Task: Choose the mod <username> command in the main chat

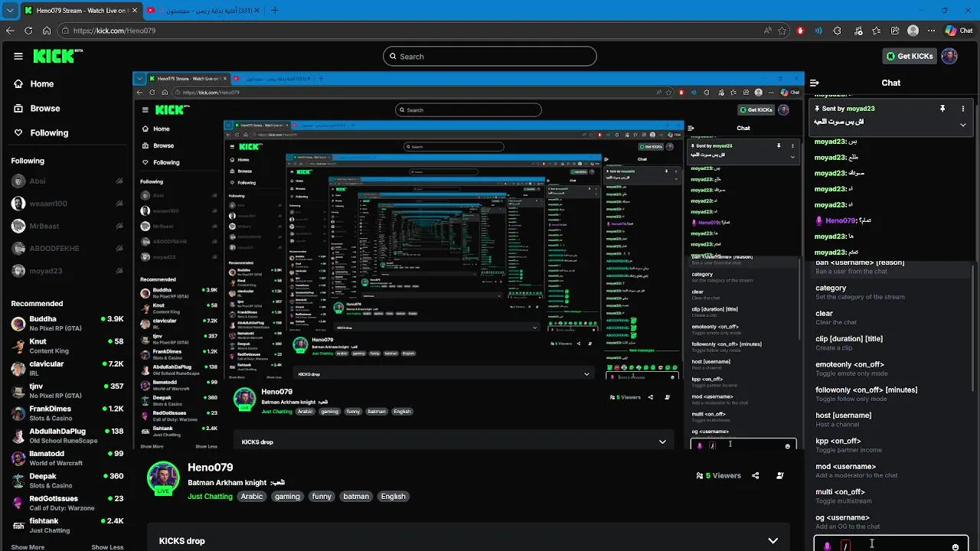Action: click(x=890, y=471)
